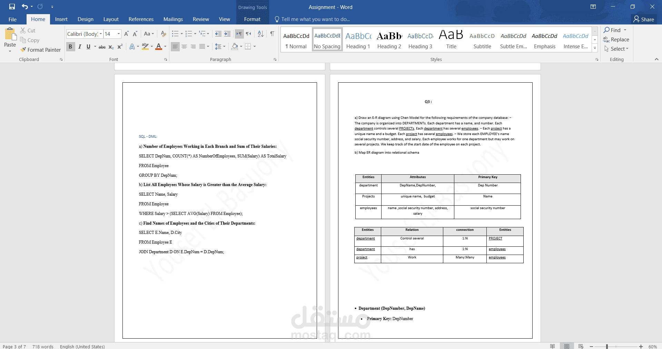Open the font size dropdown
The width and height of the screenshot is (662, 349).
click(x=119, y=34)
